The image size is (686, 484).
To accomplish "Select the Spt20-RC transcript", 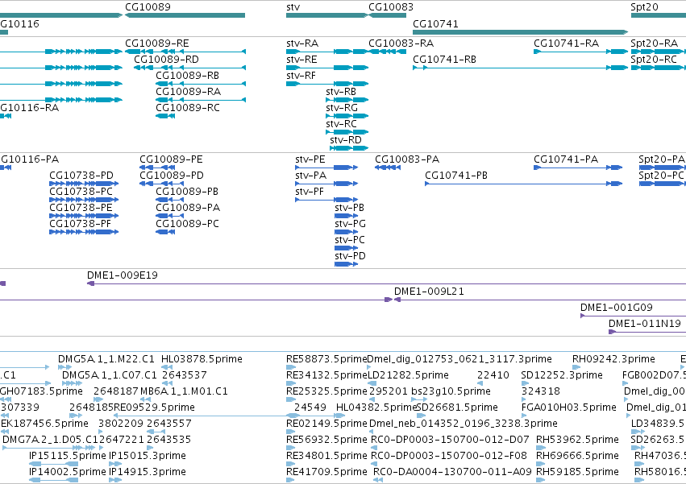I will click(x=658, y=68).
